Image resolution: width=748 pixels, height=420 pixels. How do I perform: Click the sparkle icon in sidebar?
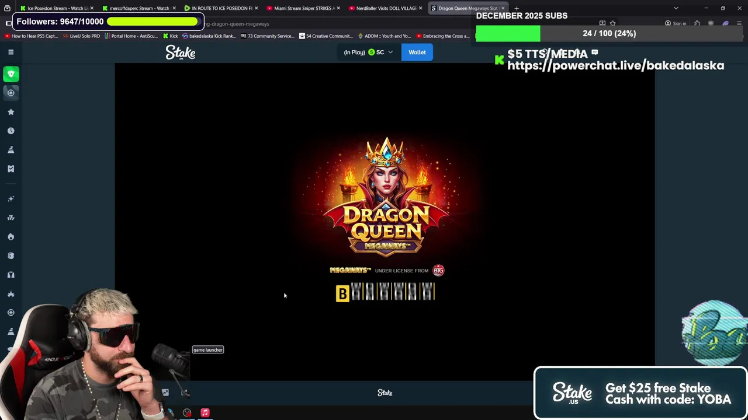click(x=11, y=199)
